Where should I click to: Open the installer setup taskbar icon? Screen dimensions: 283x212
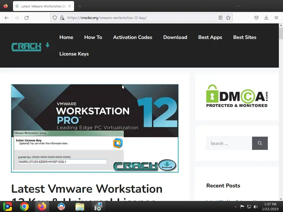[x=98, y=206]
